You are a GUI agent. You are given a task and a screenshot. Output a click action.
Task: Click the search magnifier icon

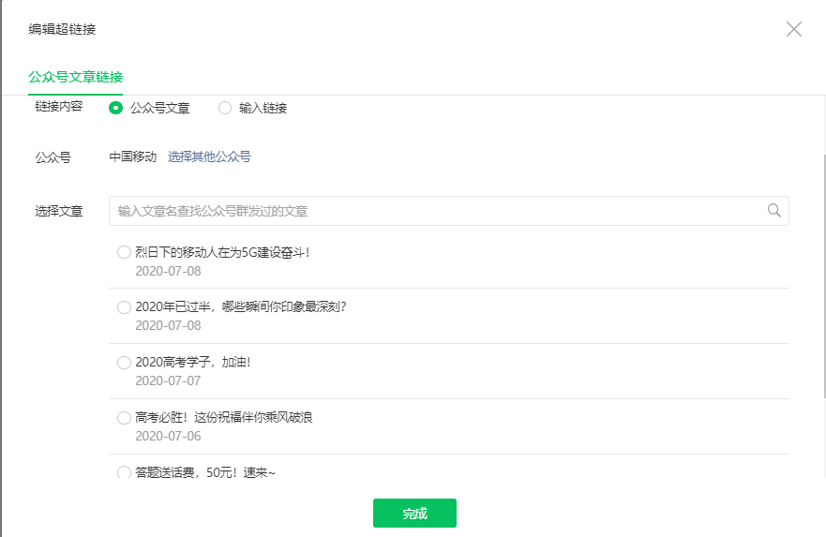773,211
